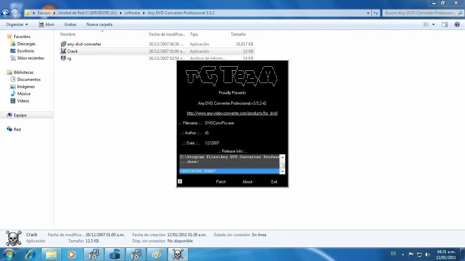Screen dimensions: 465x261
Task: Open Favoritos in the navigation pane
Action: pos(22,37)
